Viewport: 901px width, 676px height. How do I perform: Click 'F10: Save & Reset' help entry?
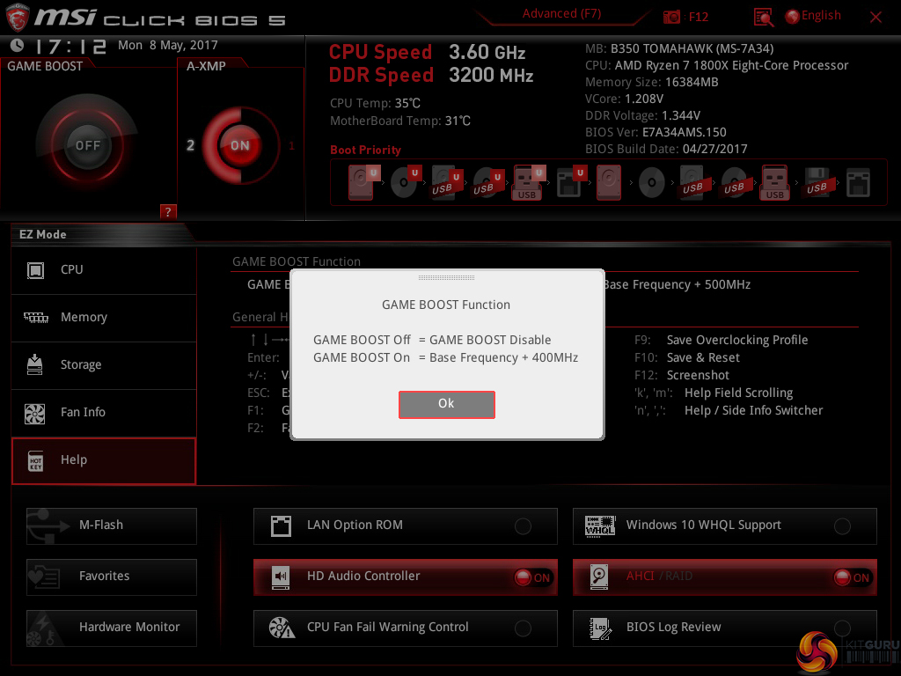686,357
